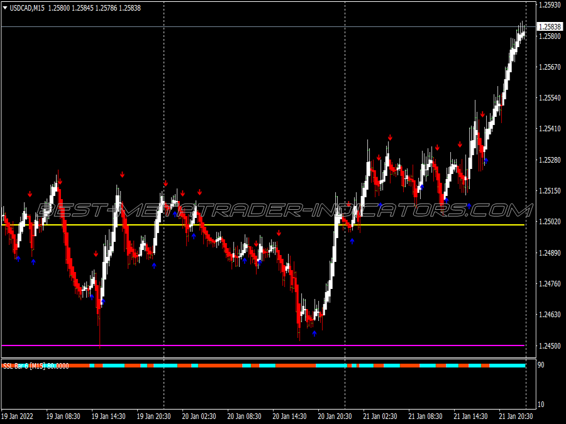Click the 19 Jan 14:30 time label
This screenshot has height=424, width=566.
coord(108,416)
